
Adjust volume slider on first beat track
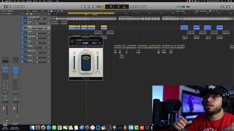(x=41, y=19)
